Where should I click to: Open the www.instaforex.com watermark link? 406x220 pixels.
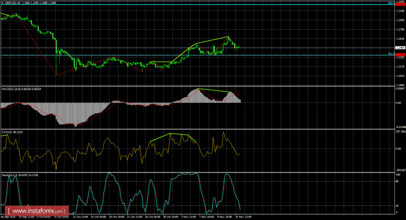(x=37, y=211)
